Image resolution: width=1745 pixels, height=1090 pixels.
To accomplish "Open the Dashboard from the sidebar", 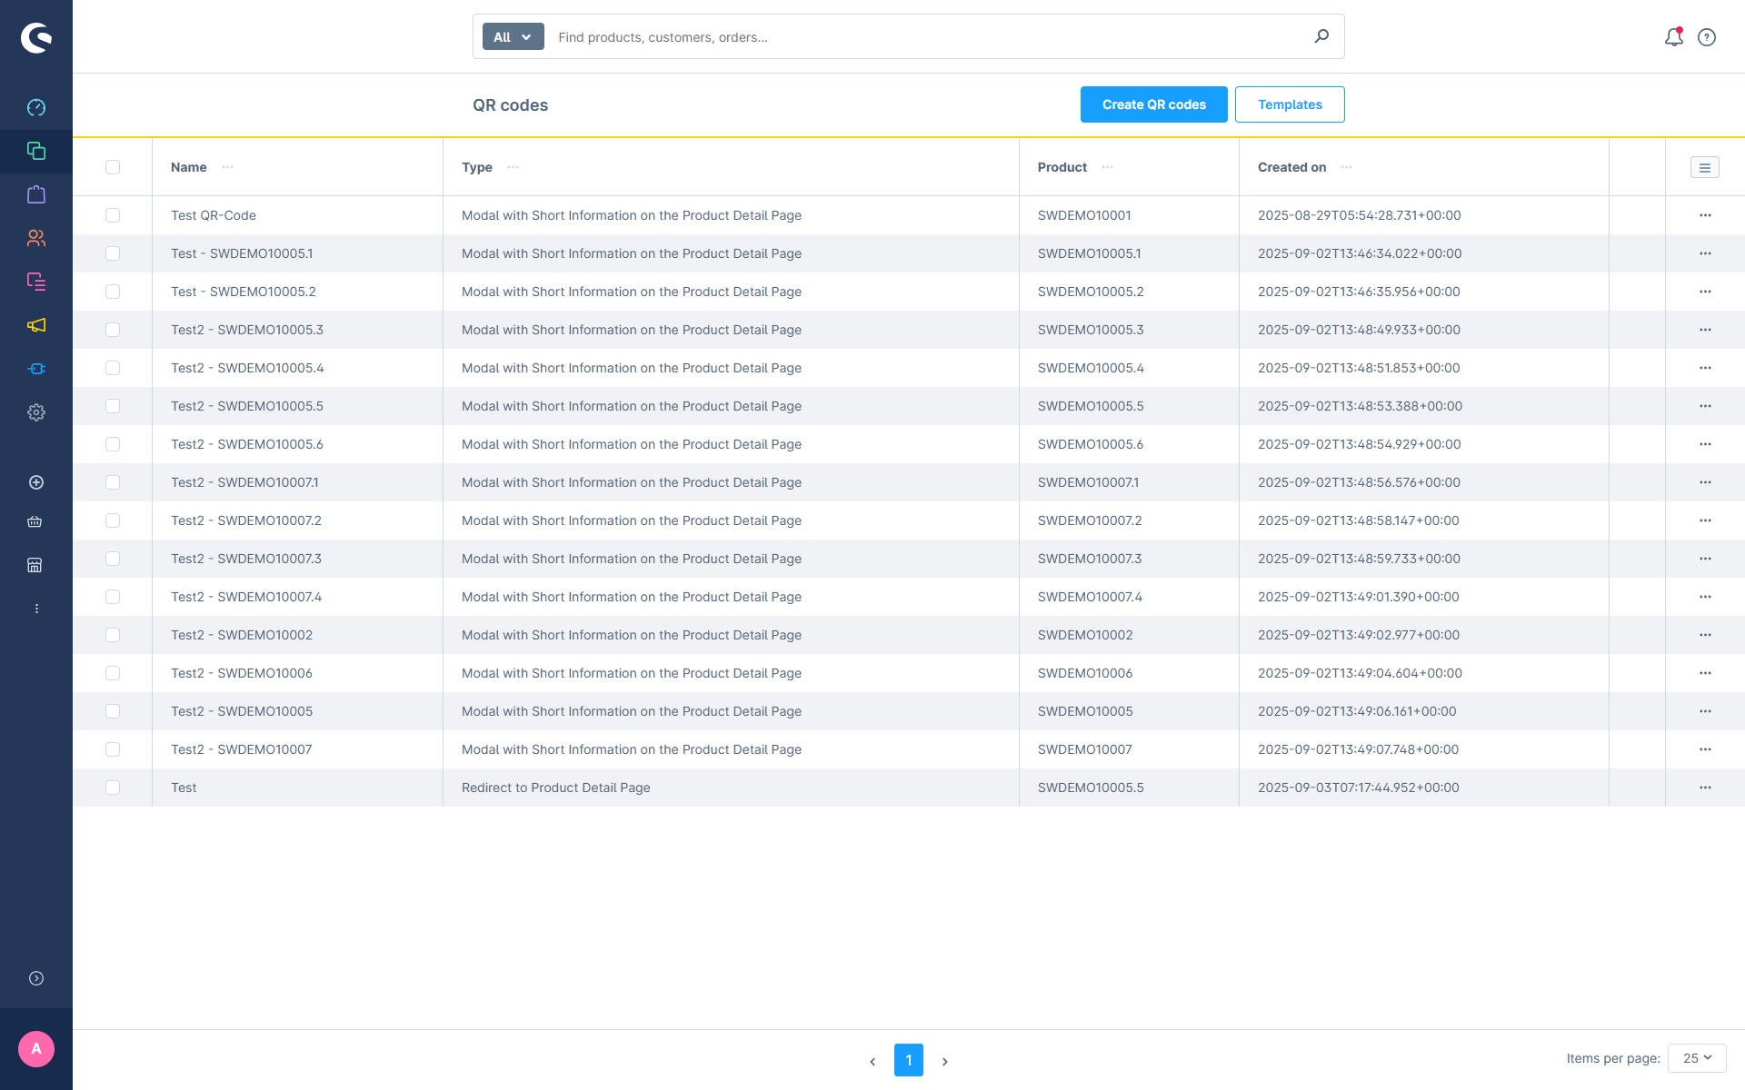I will tap(36, 107).
